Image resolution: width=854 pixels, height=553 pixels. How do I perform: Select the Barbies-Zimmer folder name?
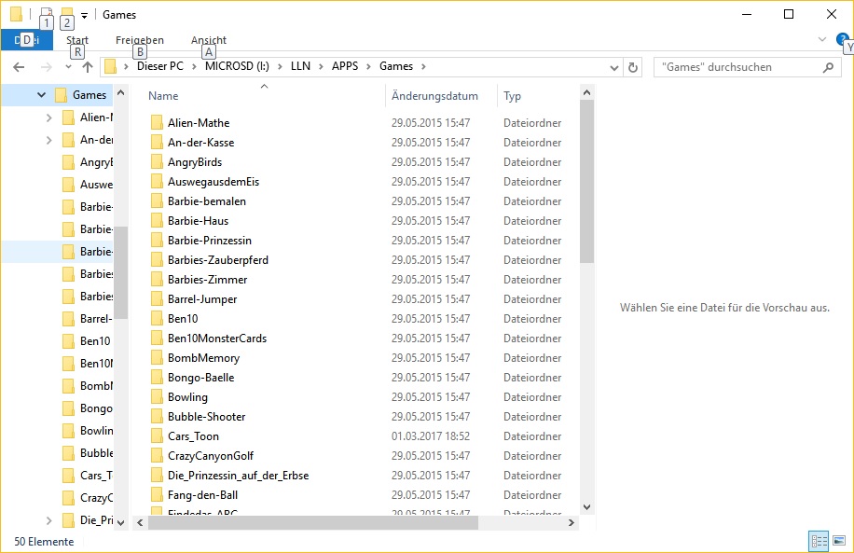coord(208,280)
